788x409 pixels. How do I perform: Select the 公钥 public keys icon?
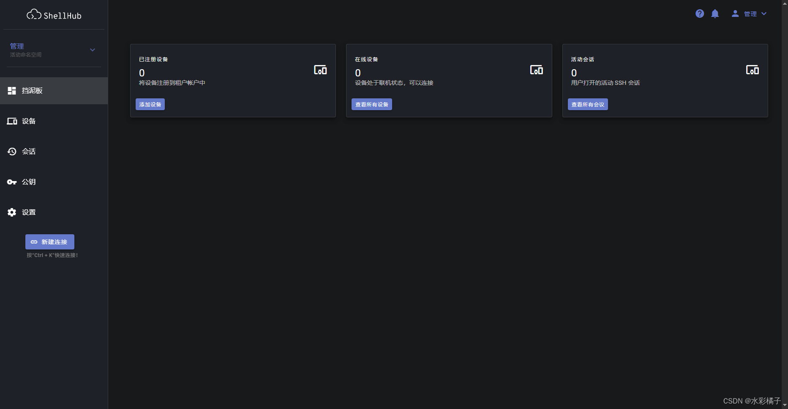click(x=11, y=181)
